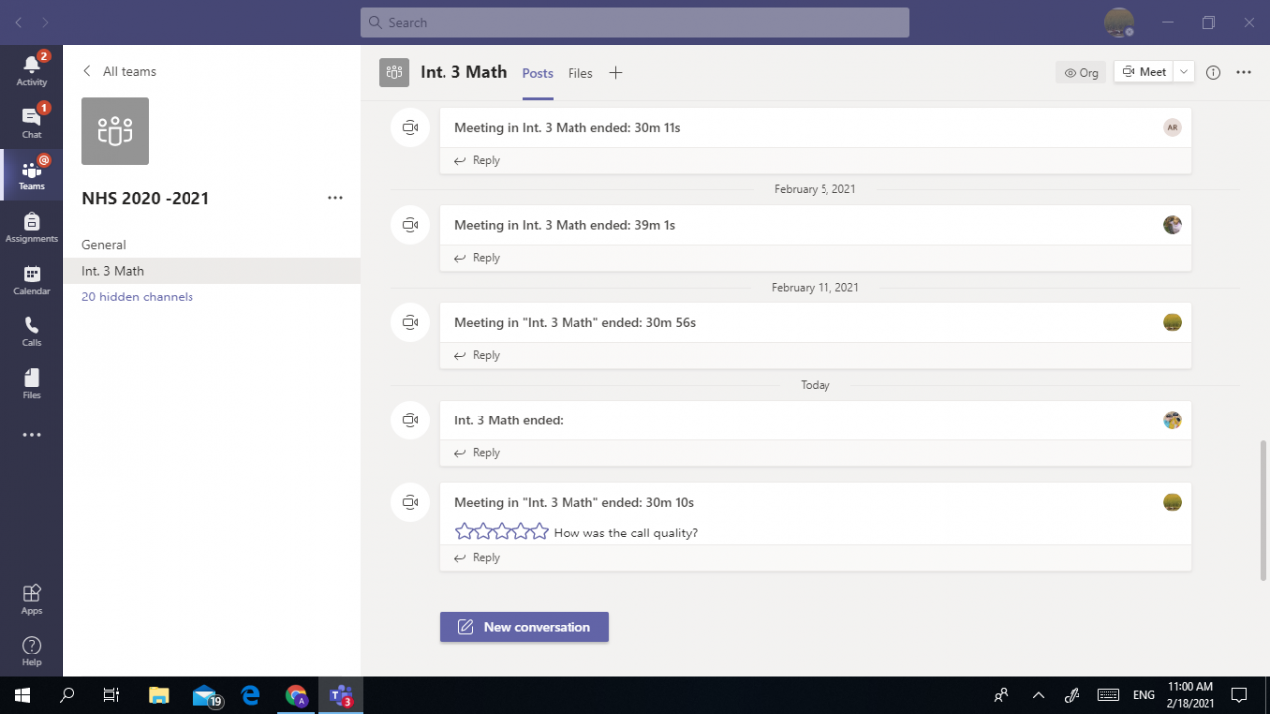Reply to the 39m 1s meeting post

pyautogui.click(x=477, y=258)
